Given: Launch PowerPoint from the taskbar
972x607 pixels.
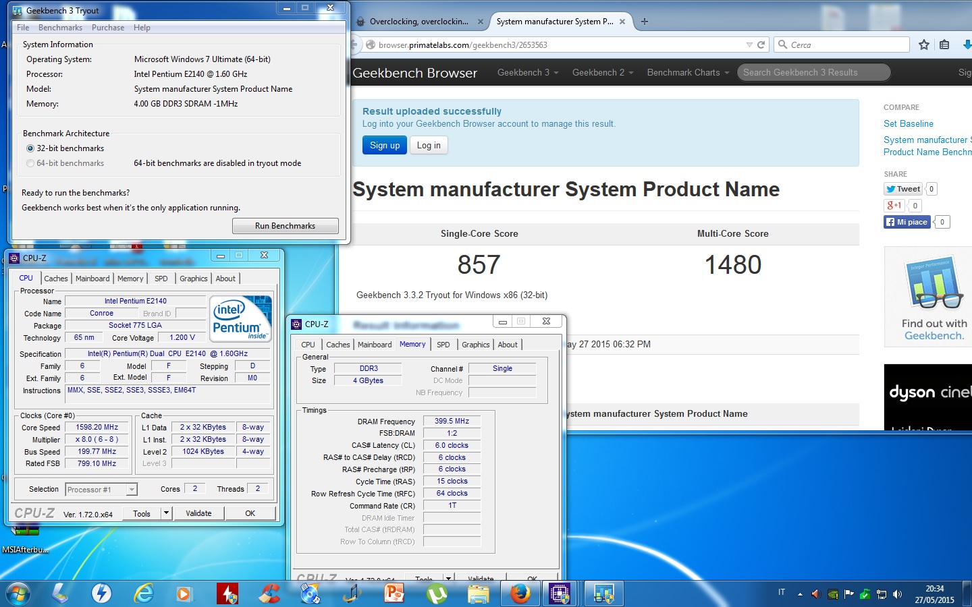Looking at the screenshot, I should 394,594.
